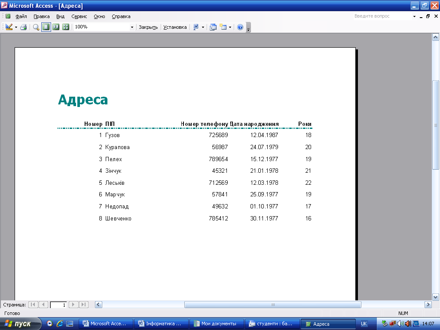The width and height of the screenshot is (440, 330).
Task: Click the tray volume speaker icon
Action: [400, 324]
